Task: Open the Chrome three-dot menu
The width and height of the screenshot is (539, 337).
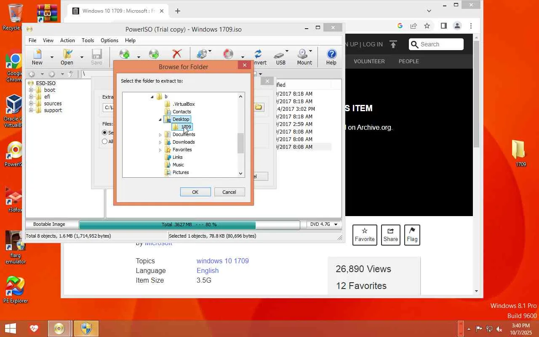Action: pos(471,26)
